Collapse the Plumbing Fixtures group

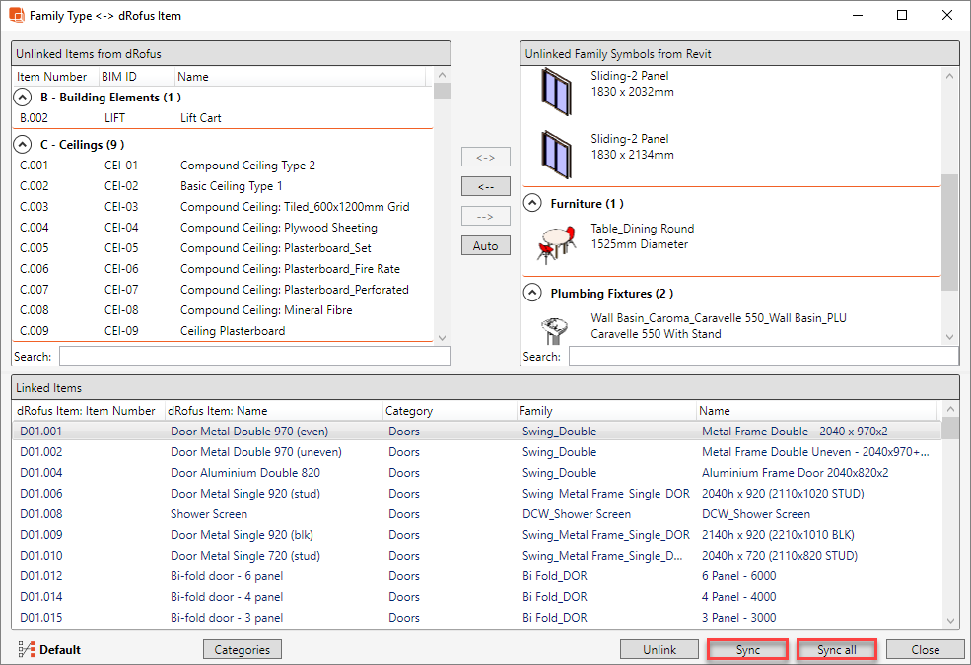(x=533, y=294)
